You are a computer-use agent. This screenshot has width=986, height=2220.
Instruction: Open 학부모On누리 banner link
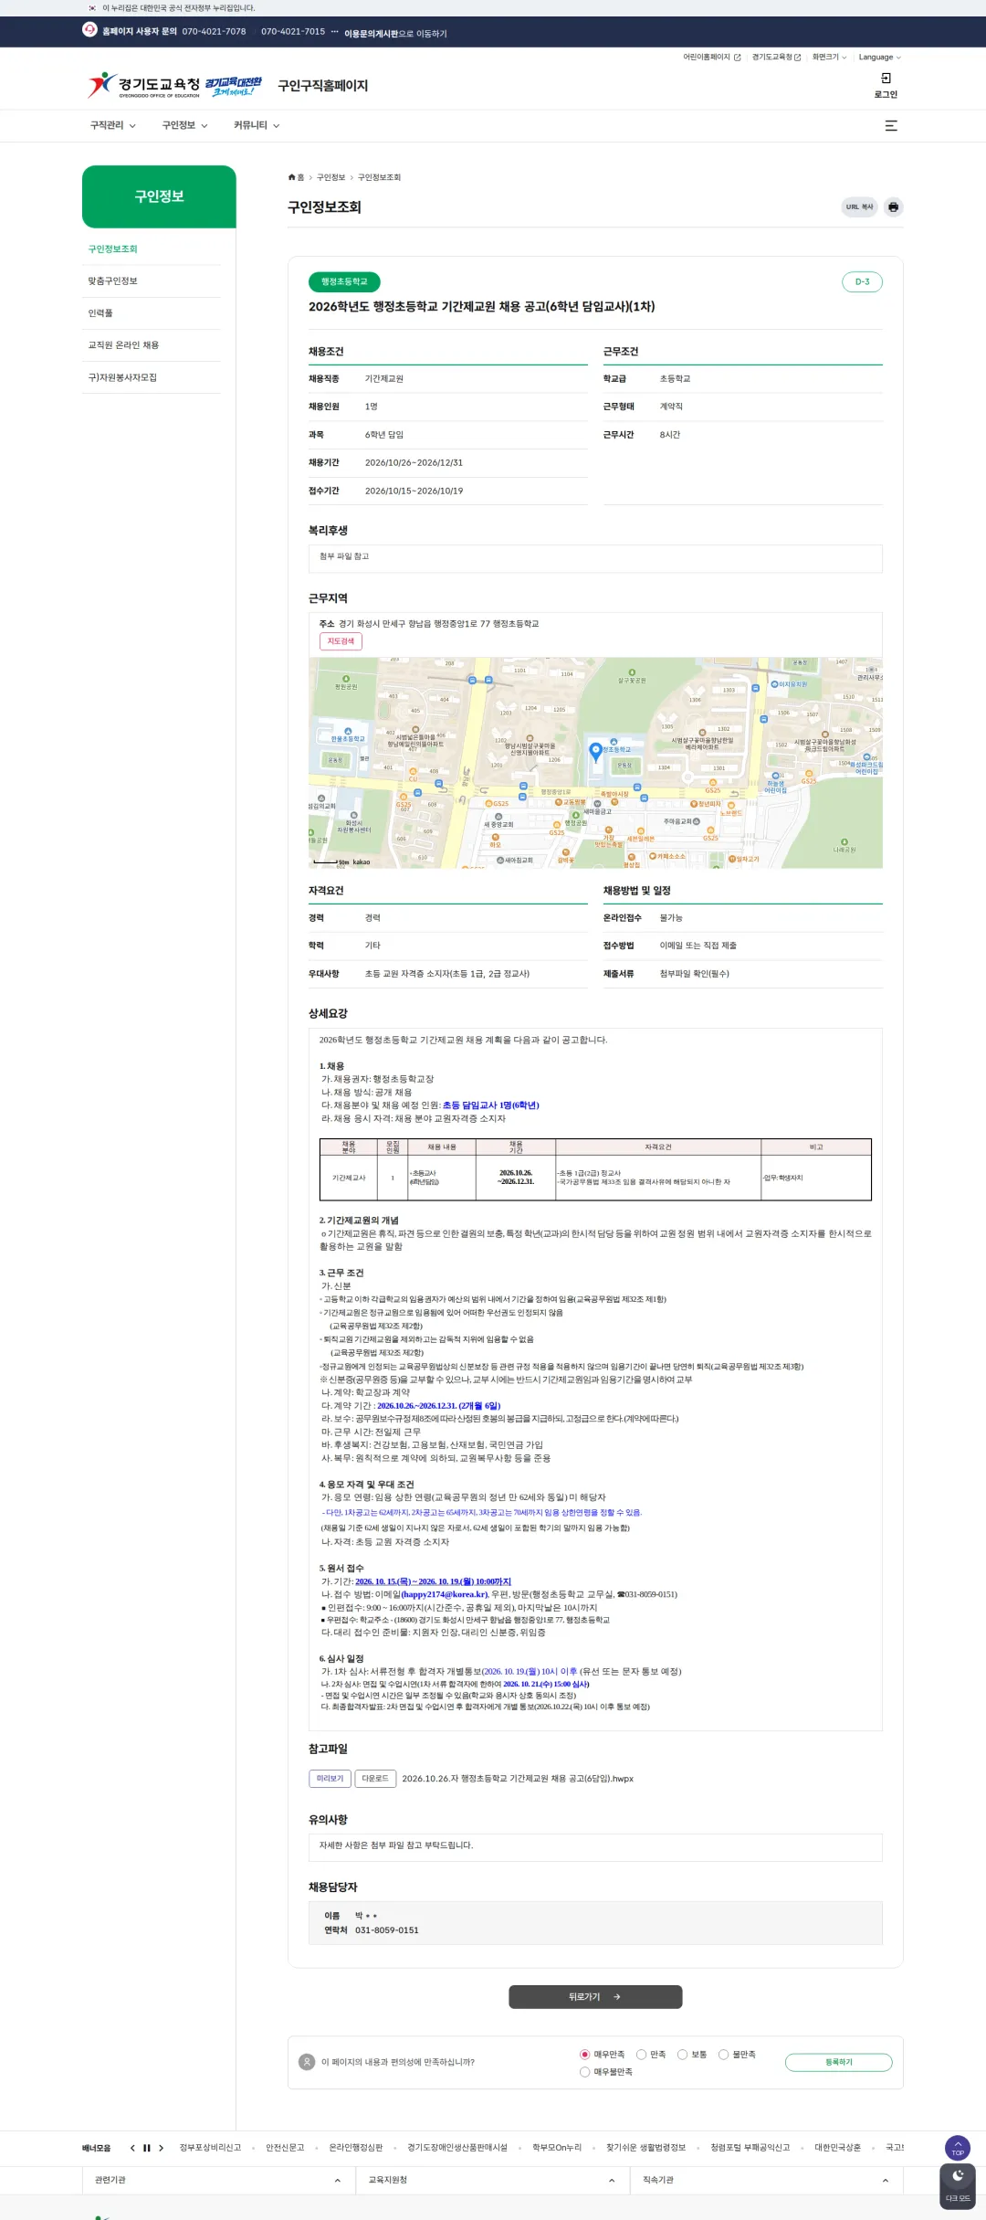(557, 2148)
